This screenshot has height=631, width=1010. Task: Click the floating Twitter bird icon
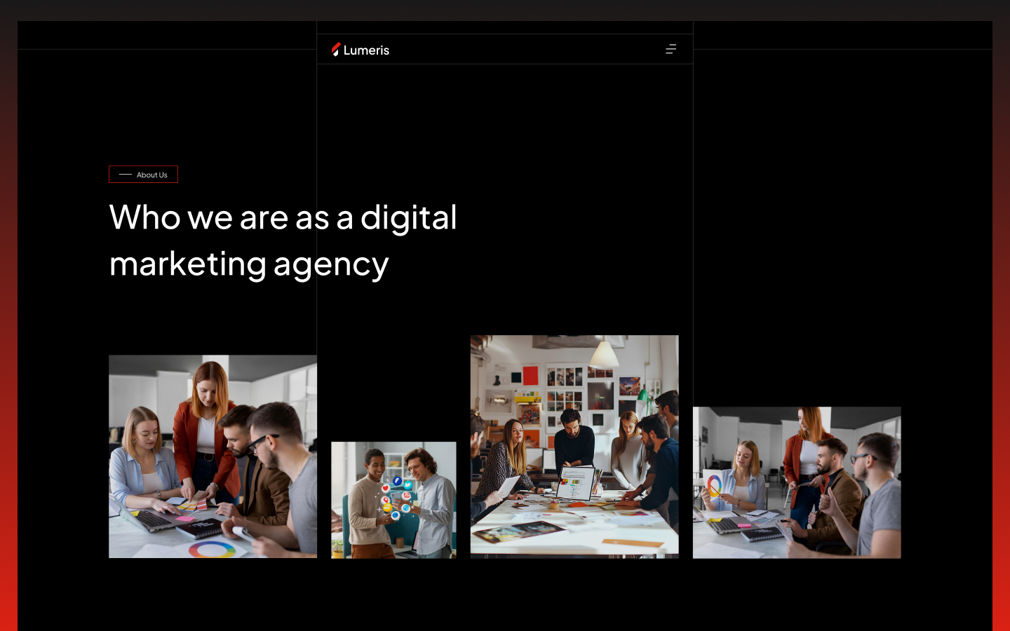pyautogui.click(x=408, y=484)
